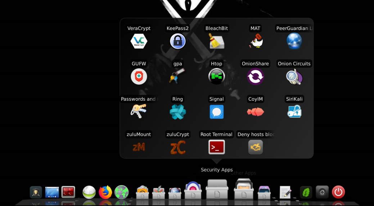Launch gpa keys icon

[177, 76]
